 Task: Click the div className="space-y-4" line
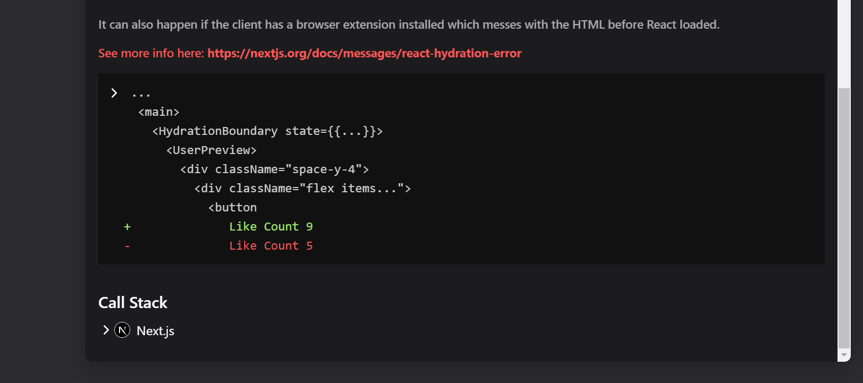(274, 169)
